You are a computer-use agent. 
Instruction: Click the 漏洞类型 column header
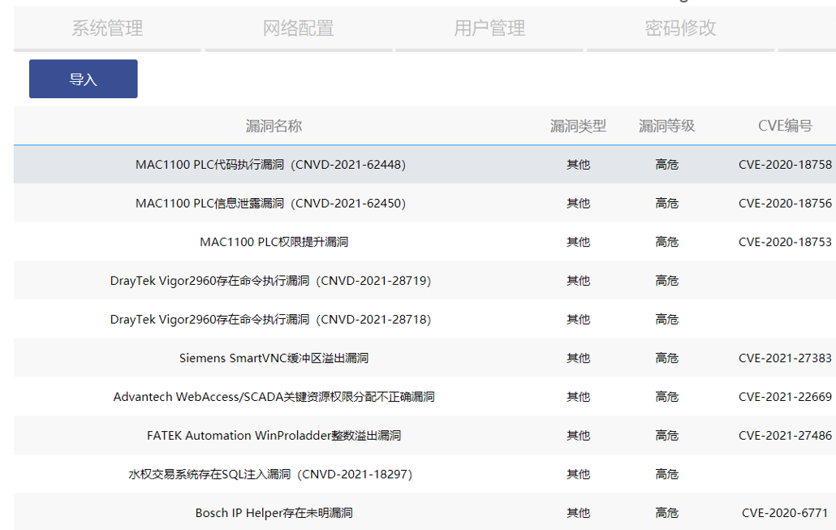tap(578, 126)
